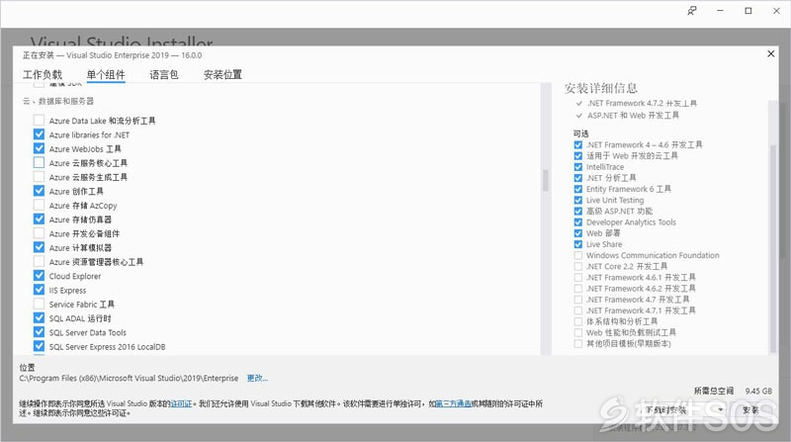Open the 第三方通告 link
This screenshot has width=791, height=442.
tap(453, 403)
